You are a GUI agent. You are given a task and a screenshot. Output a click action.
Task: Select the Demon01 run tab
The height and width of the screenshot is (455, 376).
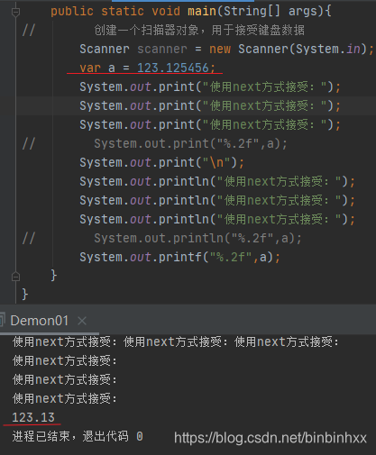tap(40, 321)
